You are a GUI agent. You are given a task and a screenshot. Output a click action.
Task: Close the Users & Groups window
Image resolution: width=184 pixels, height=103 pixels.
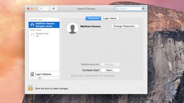(28, 8)
